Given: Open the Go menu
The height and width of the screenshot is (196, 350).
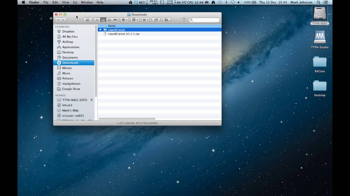Looking at the screenshot, I should pos(75,2).
